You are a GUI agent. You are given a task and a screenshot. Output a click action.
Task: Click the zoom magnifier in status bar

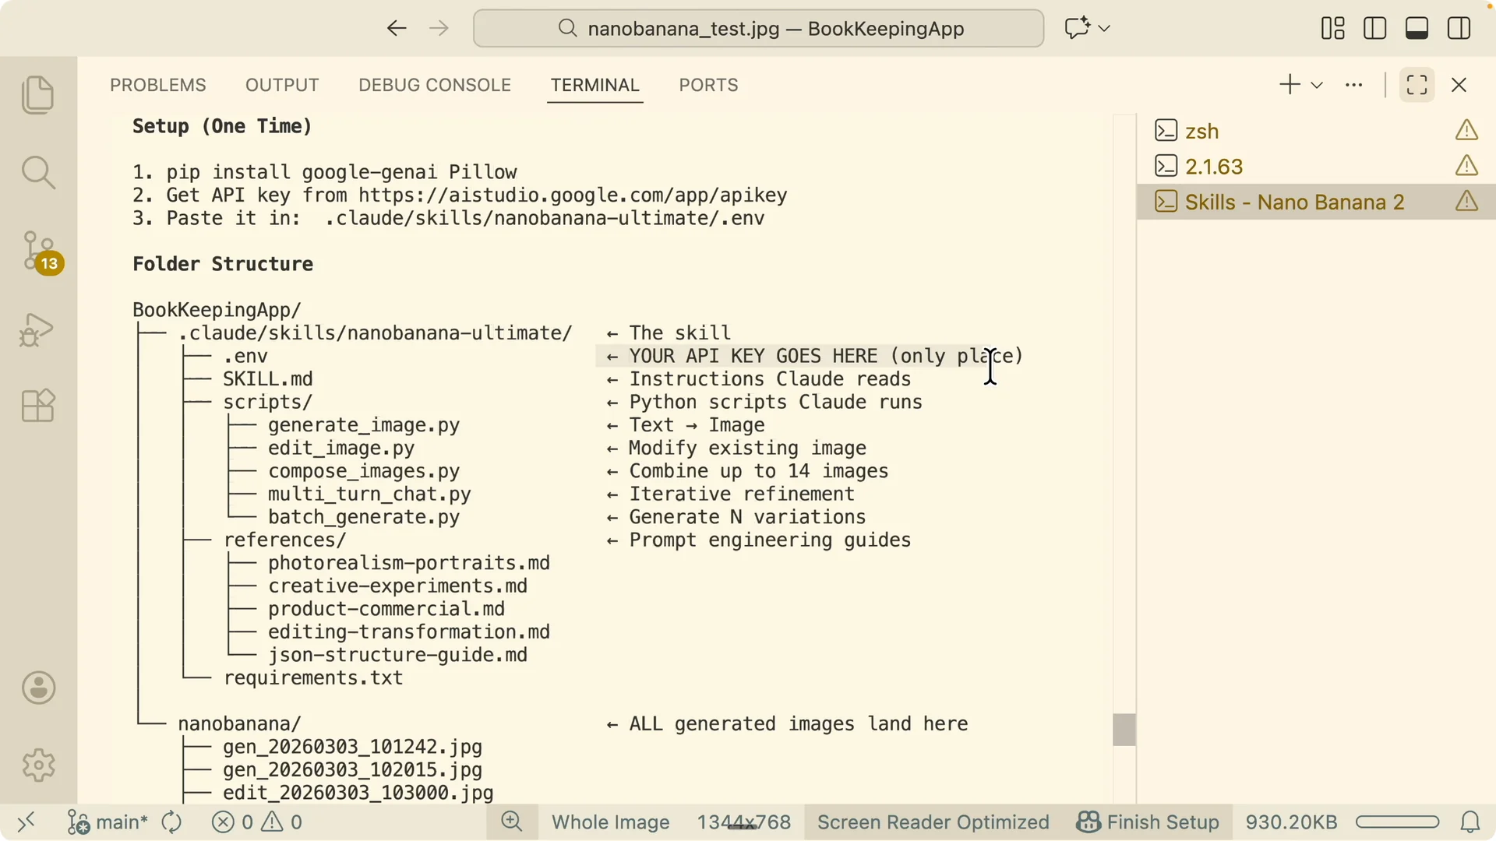coord(512,822)
